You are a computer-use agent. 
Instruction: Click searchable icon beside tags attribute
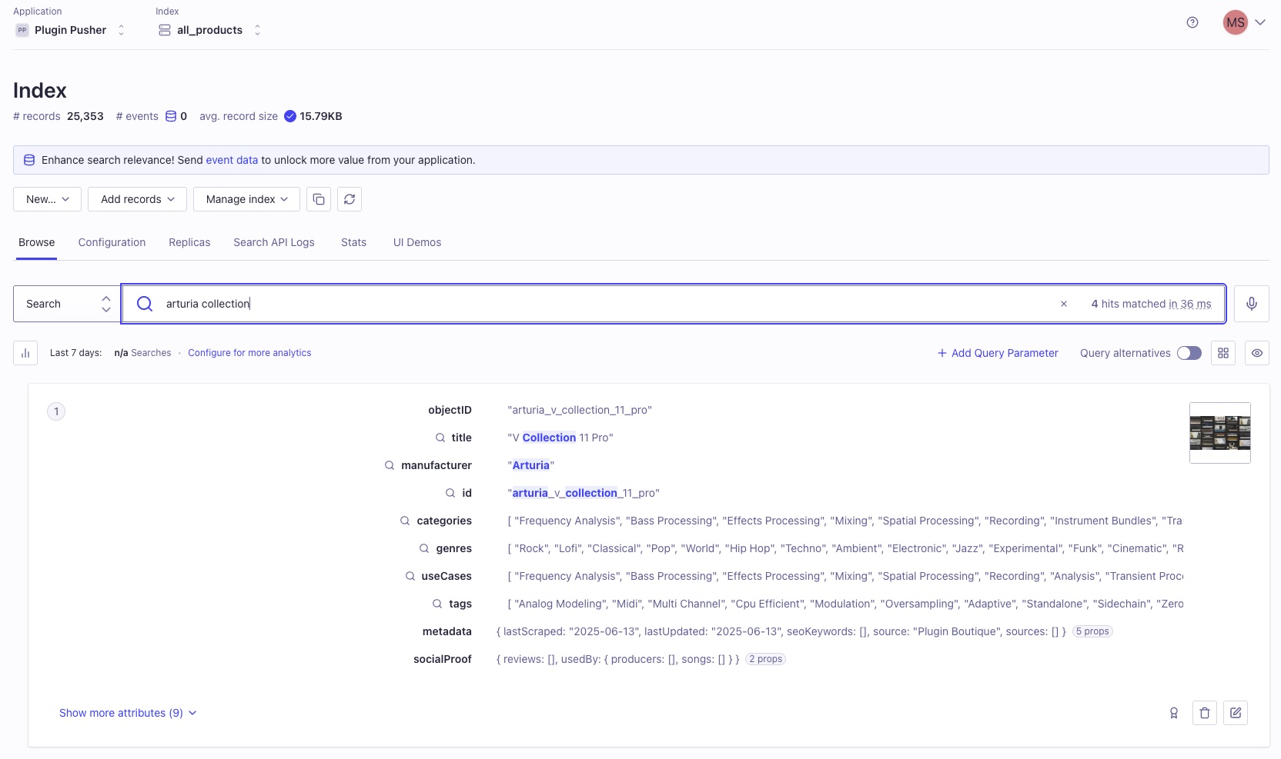coord(437,604)
